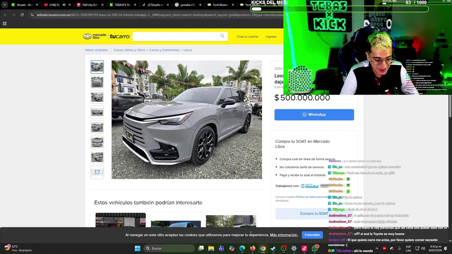Click the Ingresa login link
452x254 pixels.
271,37
